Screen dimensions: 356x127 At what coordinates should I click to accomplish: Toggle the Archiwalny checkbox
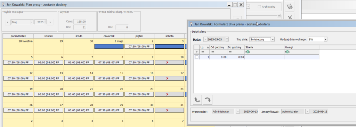(x=259, y=7)
